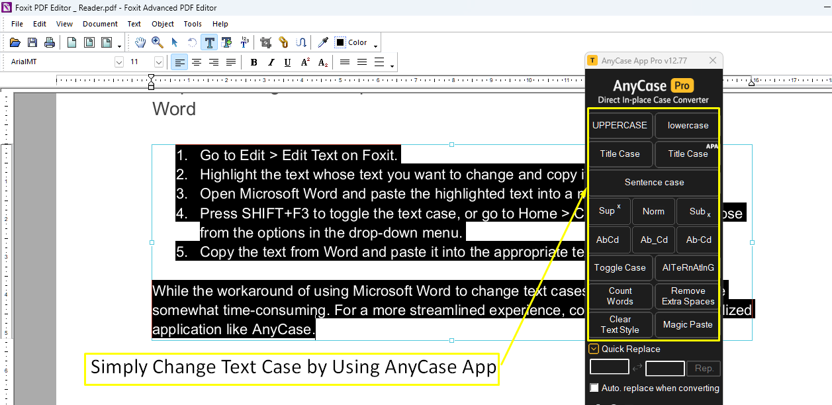
Task: Set wide line spacing icon
Action: (x=379, y=62)
